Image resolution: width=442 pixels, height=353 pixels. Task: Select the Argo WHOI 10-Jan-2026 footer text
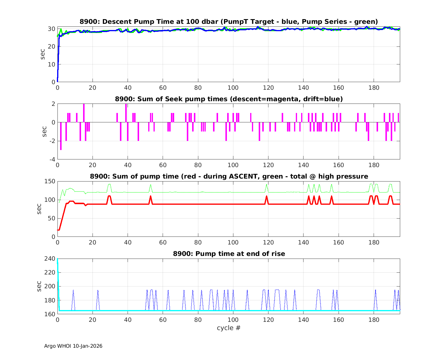[73, 346]
